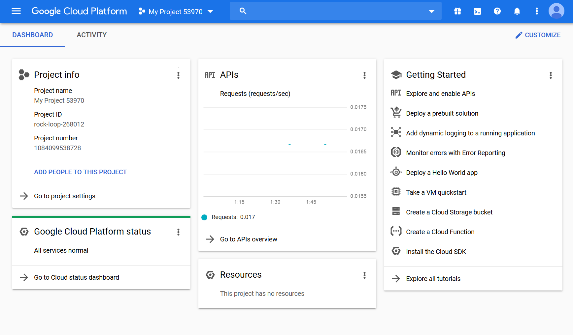573x335 pixels.
Task: Click inside the top search field
Action: (x=336, y=11)
